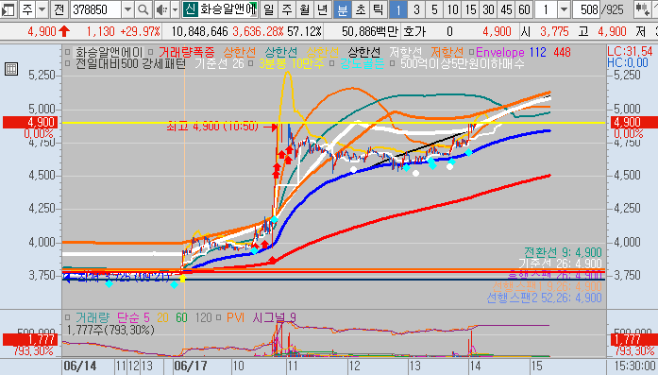Open the 주 market type dropdown
This screenshot has height=375, width=658.
[42, 9]
